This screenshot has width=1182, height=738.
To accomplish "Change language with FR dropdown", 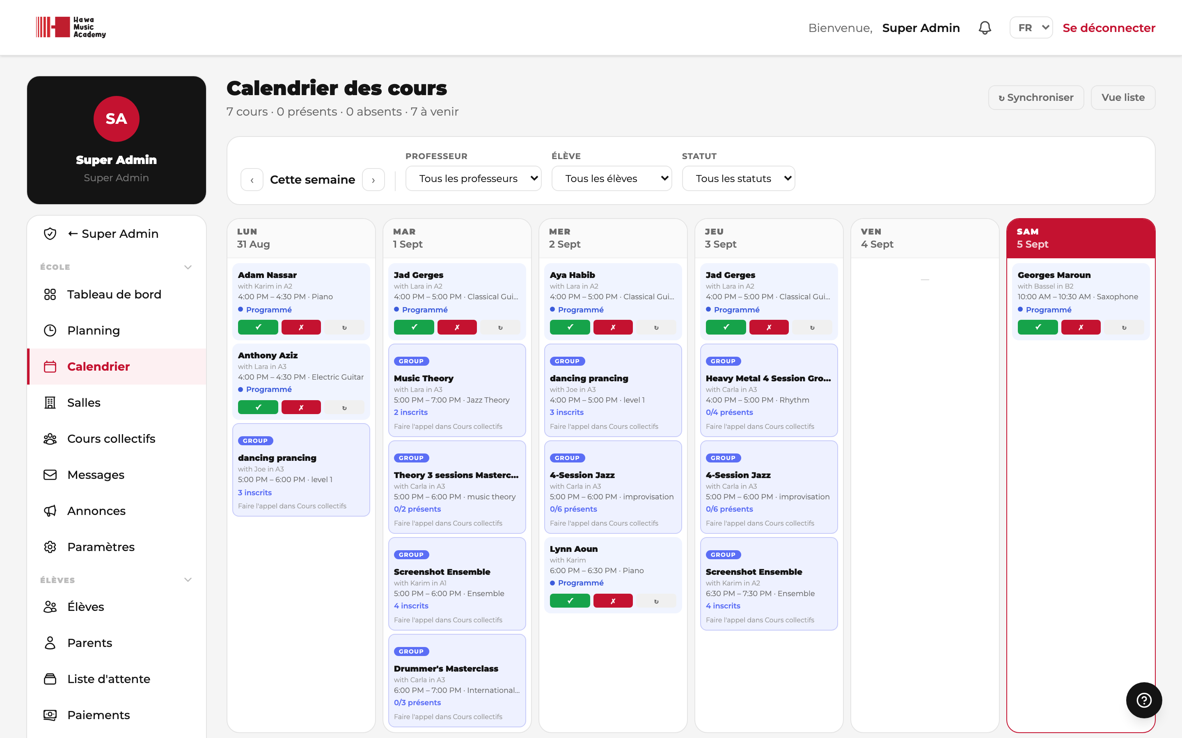I will (1031, 28).
